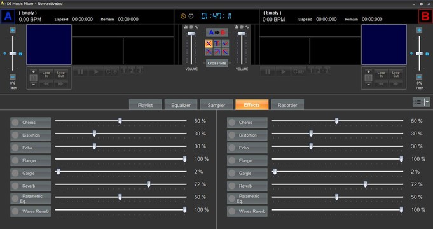This screenshot has height=229, width=433.
Task: Toggle Waves Reverb effect on left deck
Action: tap(31, 211)
